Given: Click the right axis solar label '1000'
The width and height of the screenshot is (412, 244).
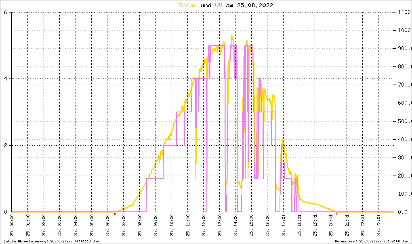Looking at the screenshot, I should (404, 30).
